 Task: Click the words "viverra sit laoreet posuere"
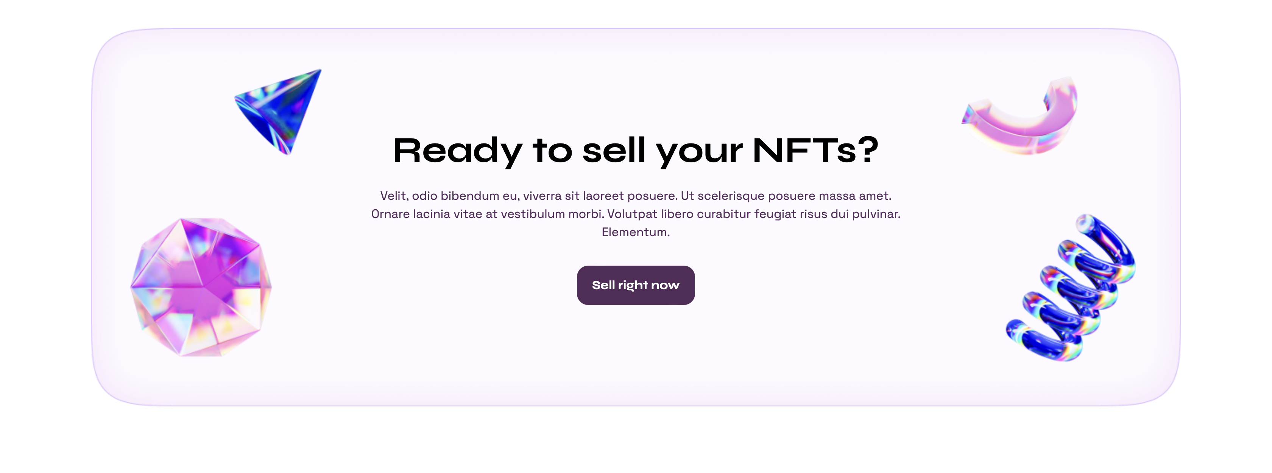(599, 196)
